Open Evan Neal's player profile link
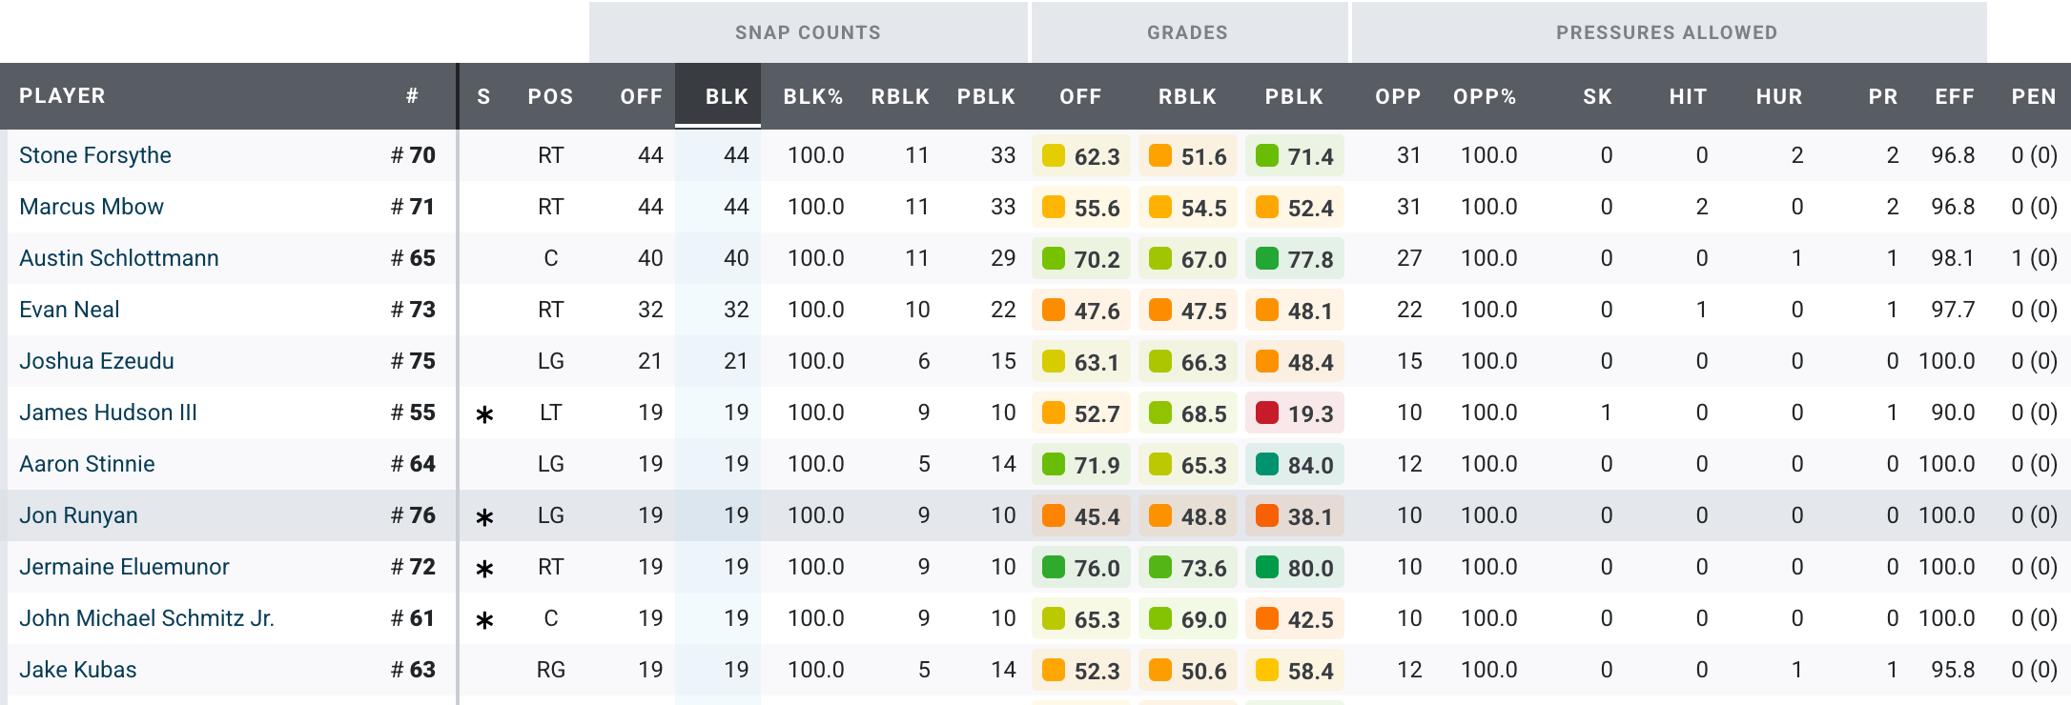Image resolution: width=2071 pixels, height=705 pixels. [70, 310]
